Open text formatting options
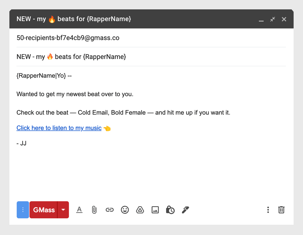 [79, 210]
